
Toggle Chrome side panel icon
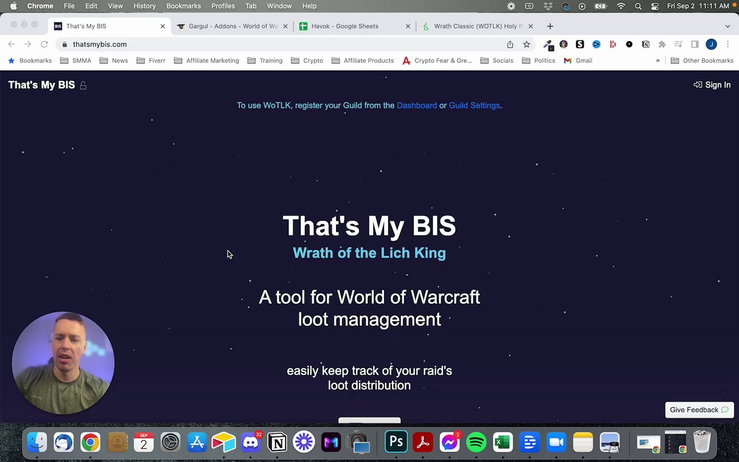695,44
